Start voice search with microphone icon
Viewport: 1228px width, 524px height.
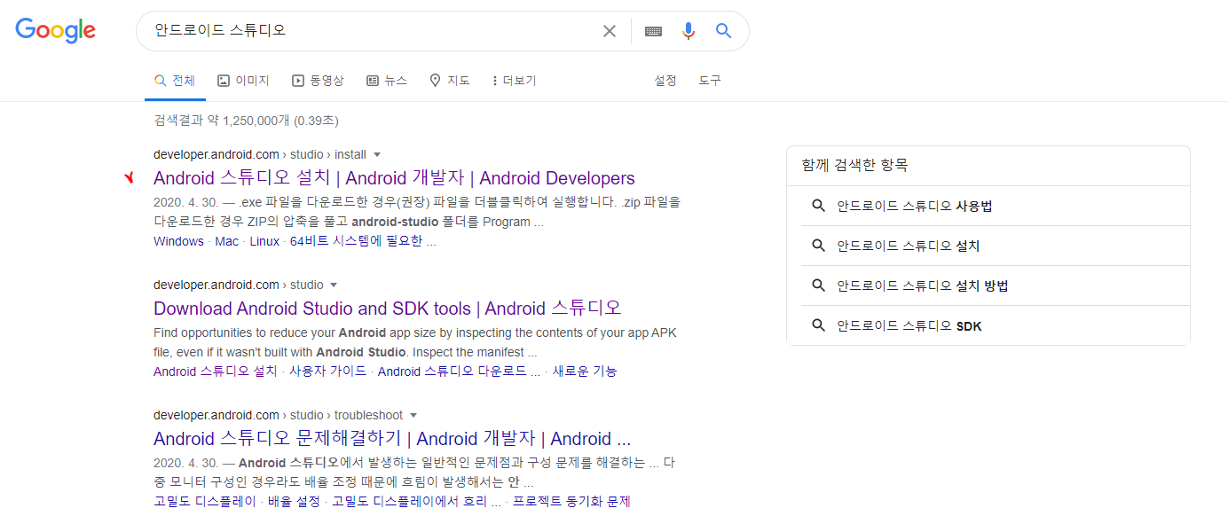689,31
